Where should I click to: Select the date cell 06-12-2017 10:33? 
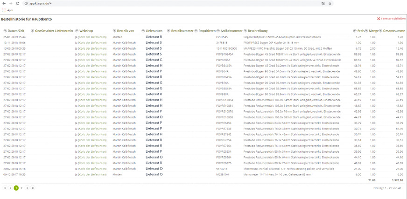pyautogui.click(x=14, y=174)
